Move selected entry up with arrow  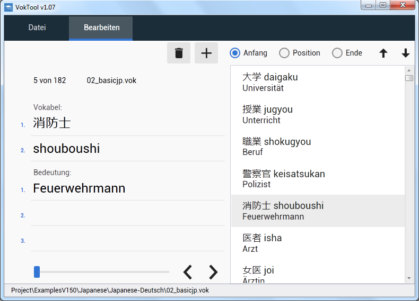point(383,53)
